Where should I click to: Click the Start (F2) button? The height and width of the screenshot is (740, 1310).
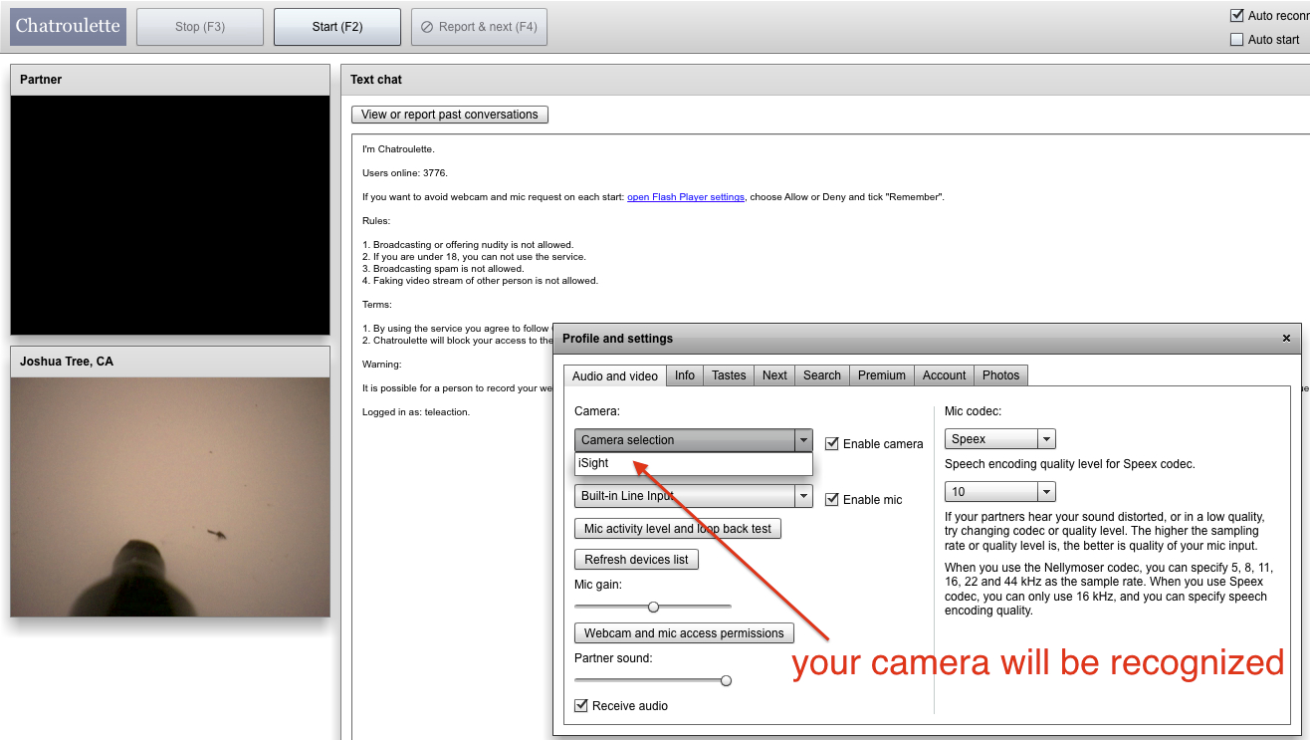[x=337, y=27]
